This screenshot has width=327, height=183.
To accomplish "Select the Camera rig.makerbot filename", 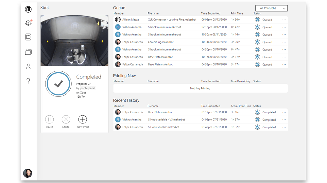I will tap(161, 42).
